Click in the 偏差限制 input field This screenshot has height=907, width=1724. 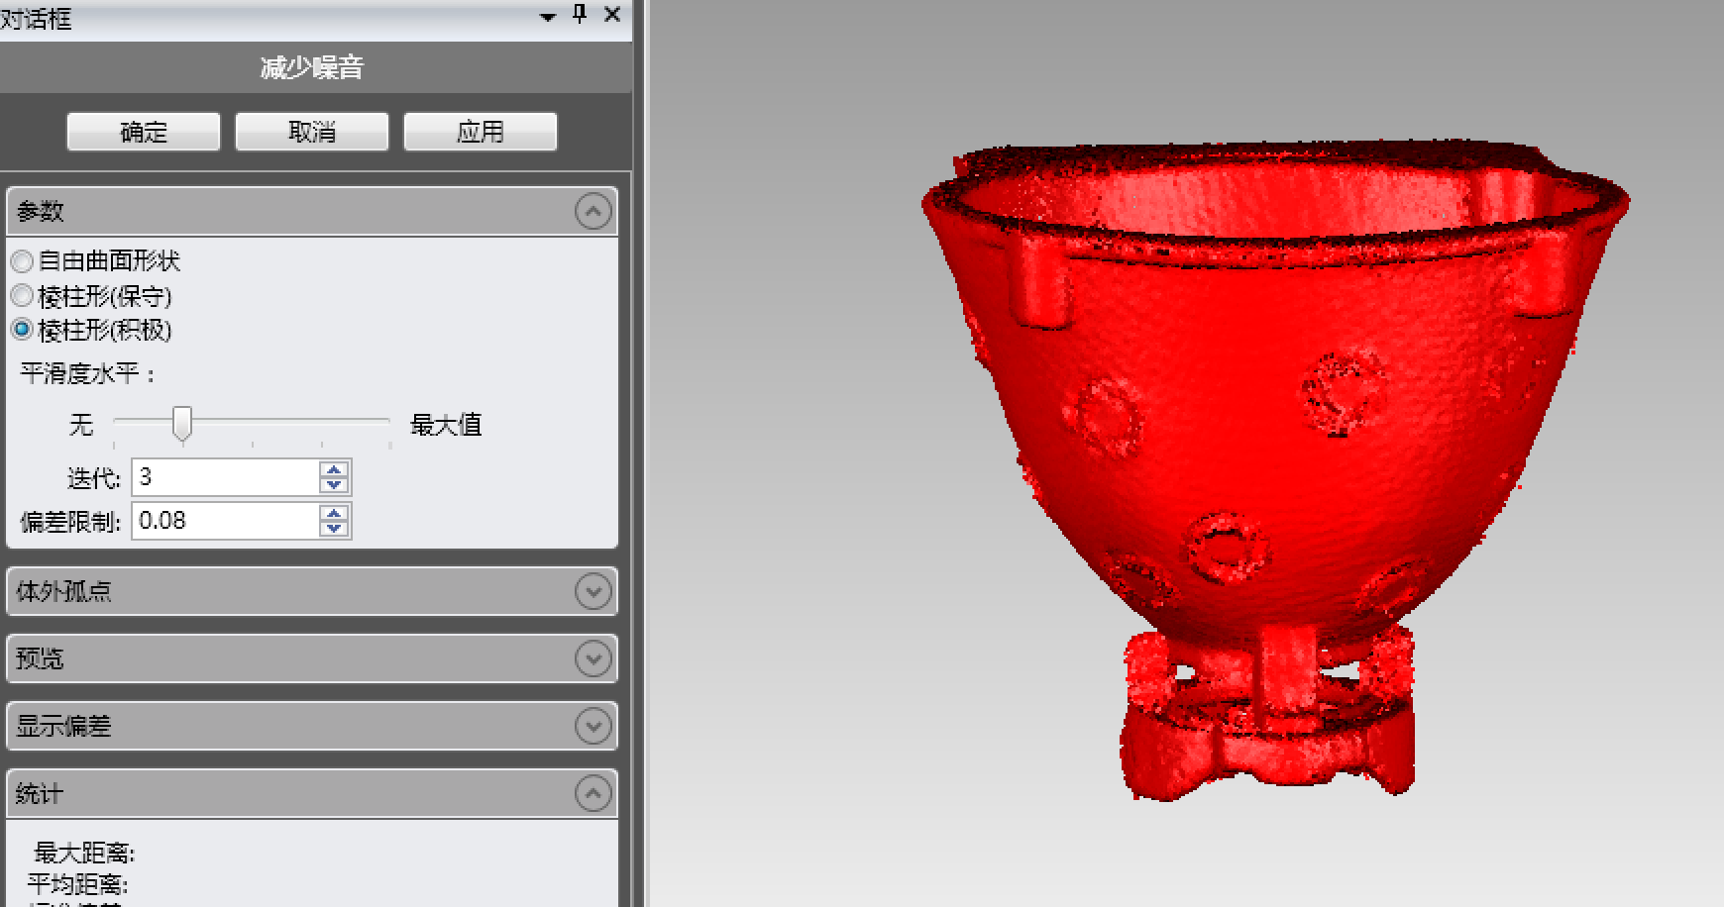(x=225, y=521)
